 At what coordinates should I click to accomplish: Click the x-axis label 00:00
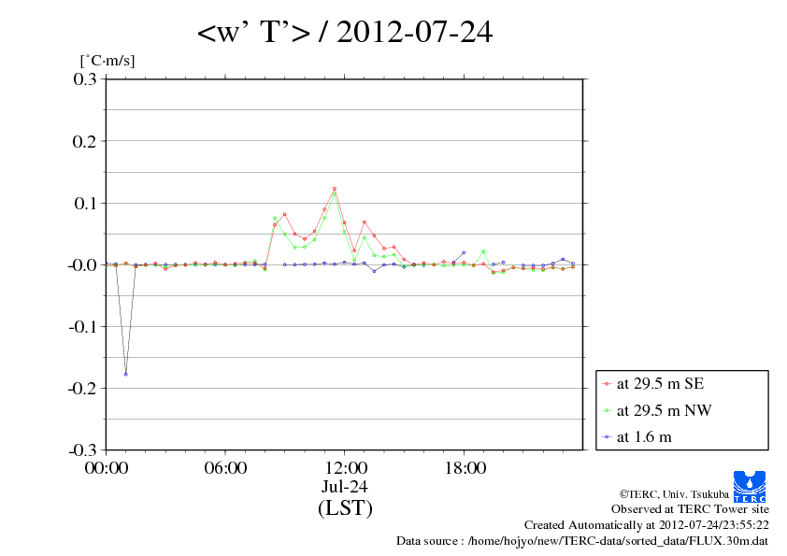pyautogui.click(x=107, y=468)
